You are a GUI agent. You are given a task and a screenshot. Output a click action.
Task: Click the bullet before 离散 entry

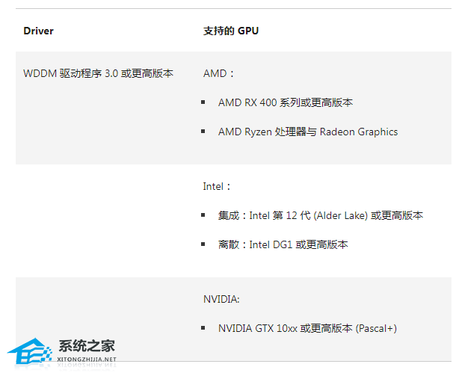point(203,244)
